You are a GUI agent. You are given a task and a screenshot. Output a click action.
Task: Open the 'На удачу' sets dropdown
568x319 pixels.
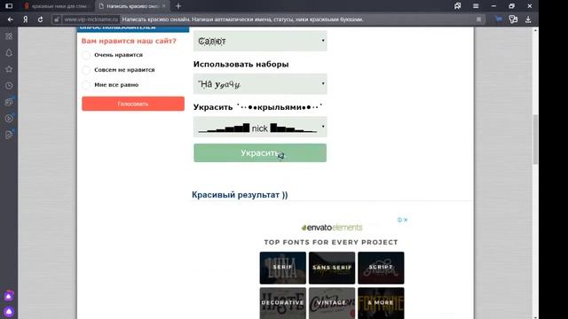(260, 84)
